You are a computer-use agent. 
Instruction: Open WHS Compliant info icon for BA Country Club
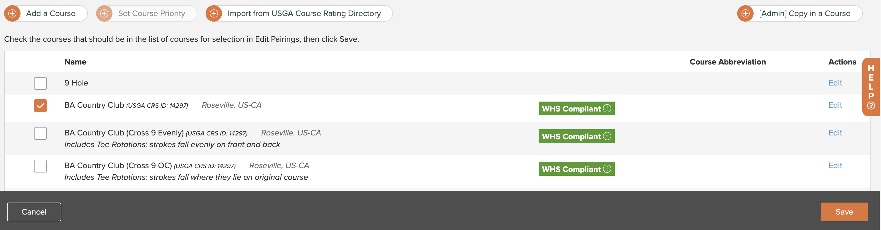[x=607, y=108]
